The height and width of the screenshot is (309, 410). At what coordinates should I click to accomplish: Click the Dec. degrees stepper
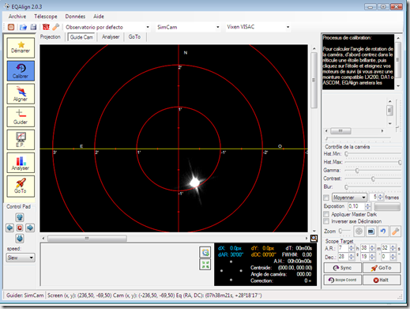point(352,257)
